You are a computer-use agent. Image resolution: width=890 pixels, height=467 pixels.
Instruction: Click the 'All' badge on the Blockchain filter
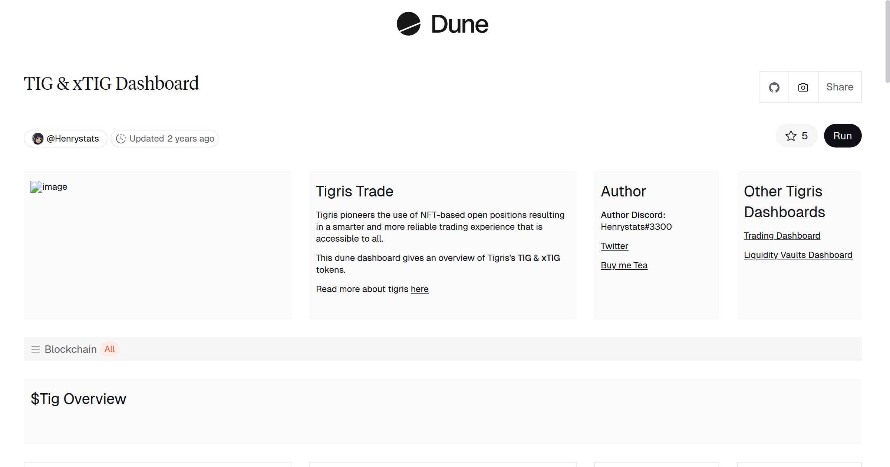(x=109, y=349)
